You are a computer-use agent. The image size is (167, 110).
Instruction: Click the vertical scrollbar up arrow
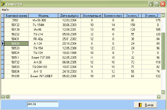[163, 15]
